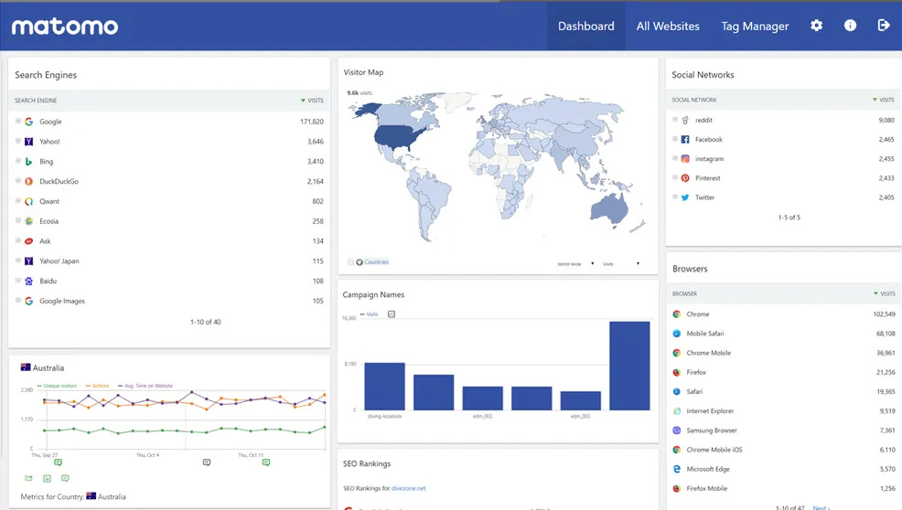Click the export dataset icon under Australia graph
The width and height of the screenshot is (902, 510).
click(x=28, y=478)
